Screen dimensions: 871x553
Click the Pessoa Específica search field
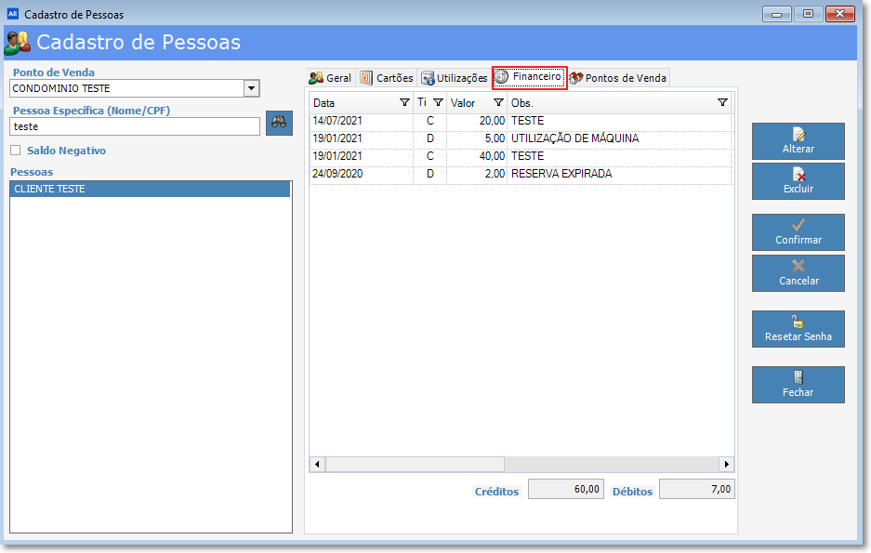tap(135, 126)
